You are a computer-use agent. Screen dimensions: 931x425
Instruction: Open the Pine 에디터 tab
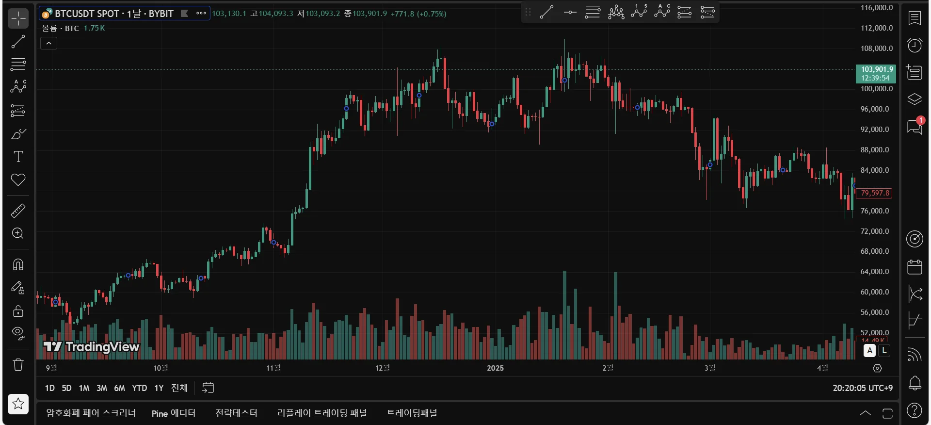174,413
